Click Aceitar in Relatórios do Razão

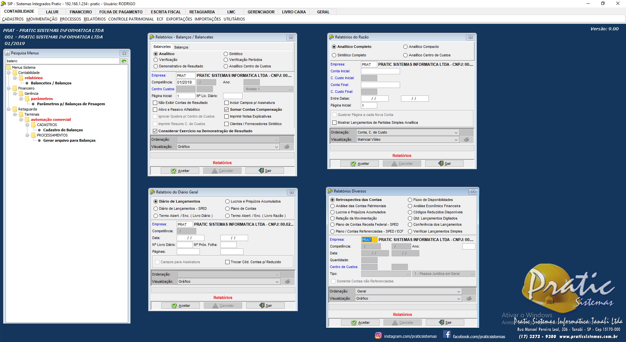pos(360,164)
